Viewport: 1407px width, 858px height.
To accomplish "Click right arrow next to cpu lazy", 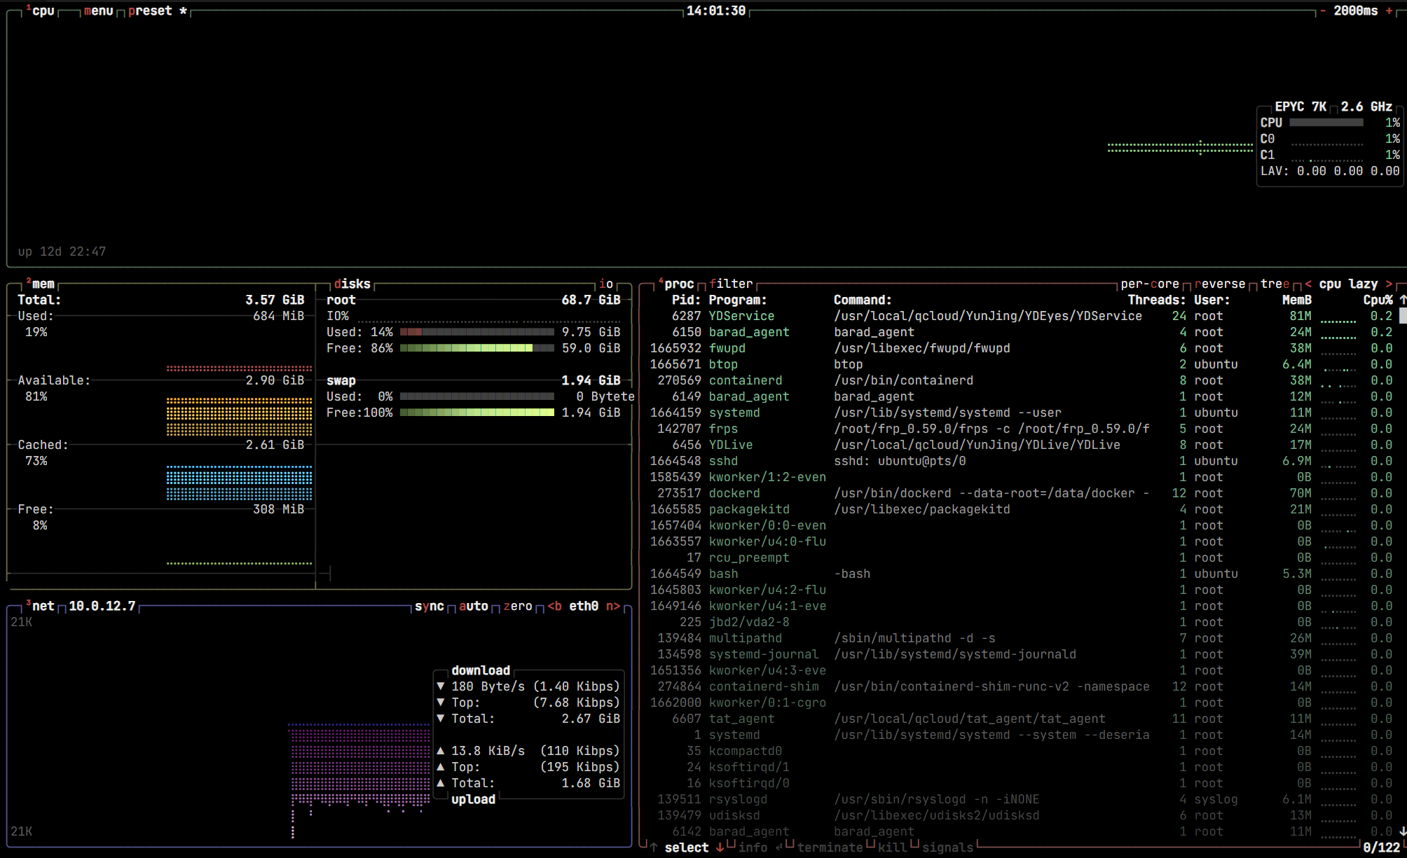I will tap(1389, 284).
